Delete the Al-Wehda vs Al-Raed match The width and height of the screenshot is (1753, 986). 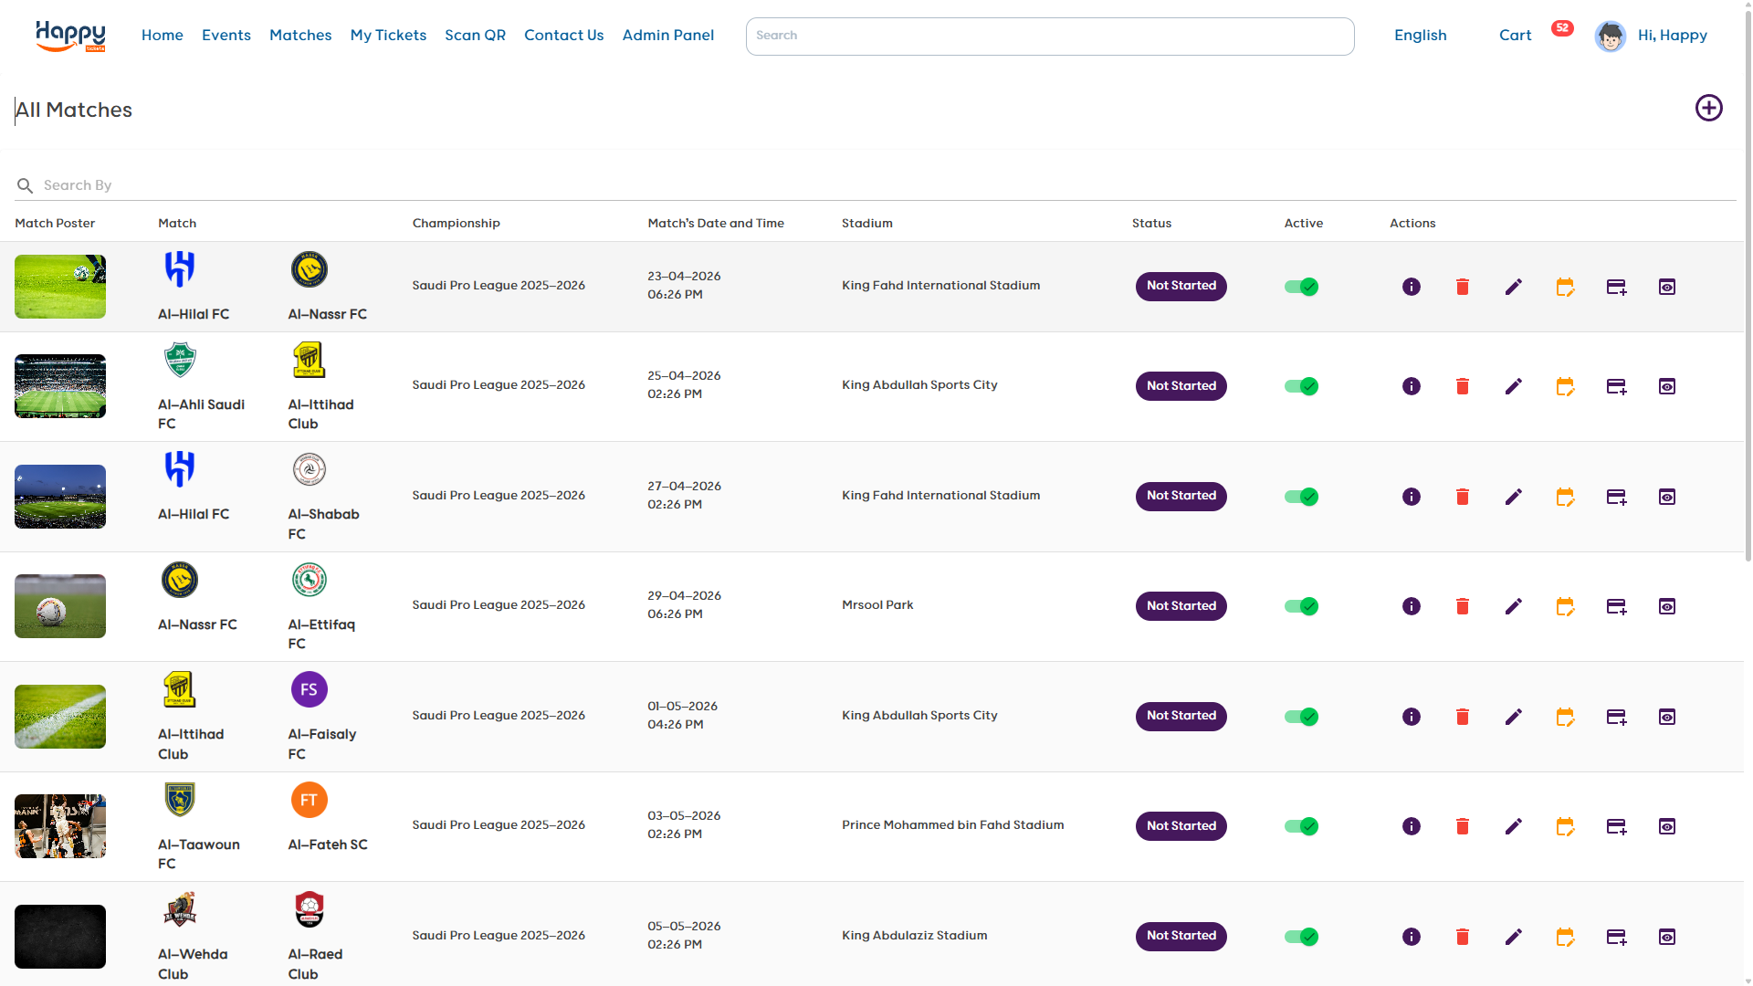(x=1462, y=937)
